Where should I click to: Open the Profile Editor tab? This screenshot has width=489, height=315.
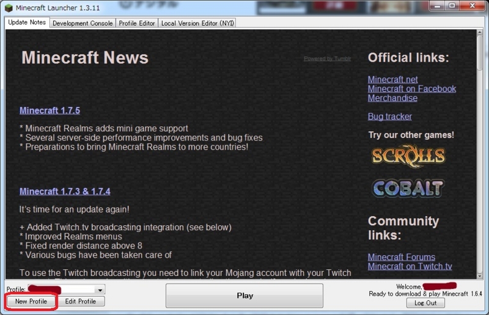pyautogui.click(x=137, y=23)
